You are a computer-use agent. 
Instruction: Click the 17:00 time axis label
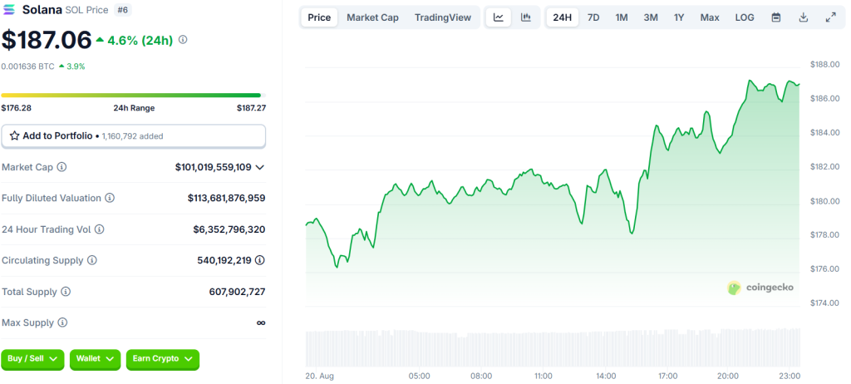tap(667, 376)
